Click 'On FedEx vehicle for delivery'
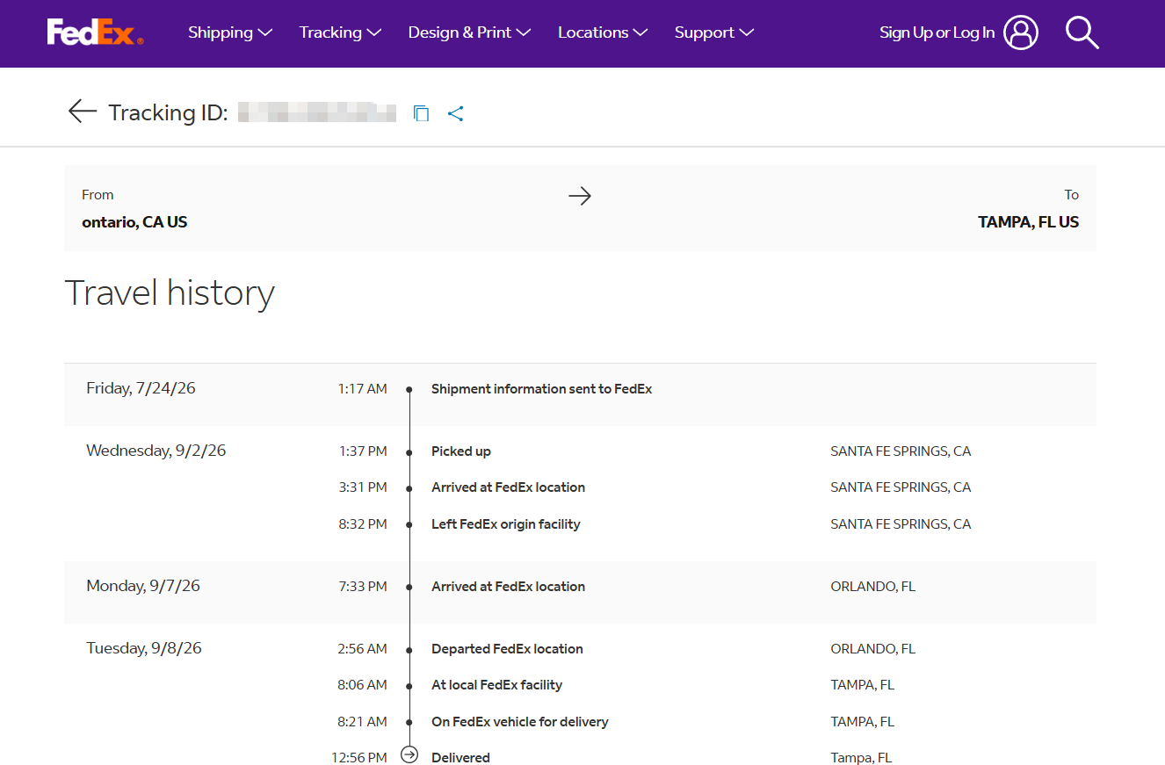Screen dimensions: 1165x765 point(519,722)
